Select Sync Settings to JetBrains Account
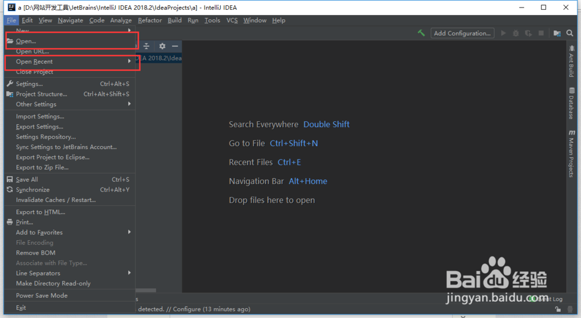581x318 pixels. [70, 147]
